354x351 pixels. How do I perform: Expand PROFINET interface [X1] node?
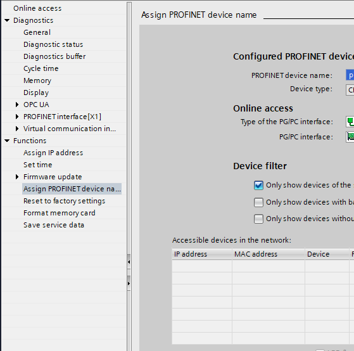pyautogui.click(x=17, y=117)
